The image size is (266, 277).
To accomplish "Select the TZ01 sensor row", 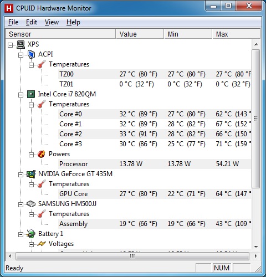I will click(155, 84).
